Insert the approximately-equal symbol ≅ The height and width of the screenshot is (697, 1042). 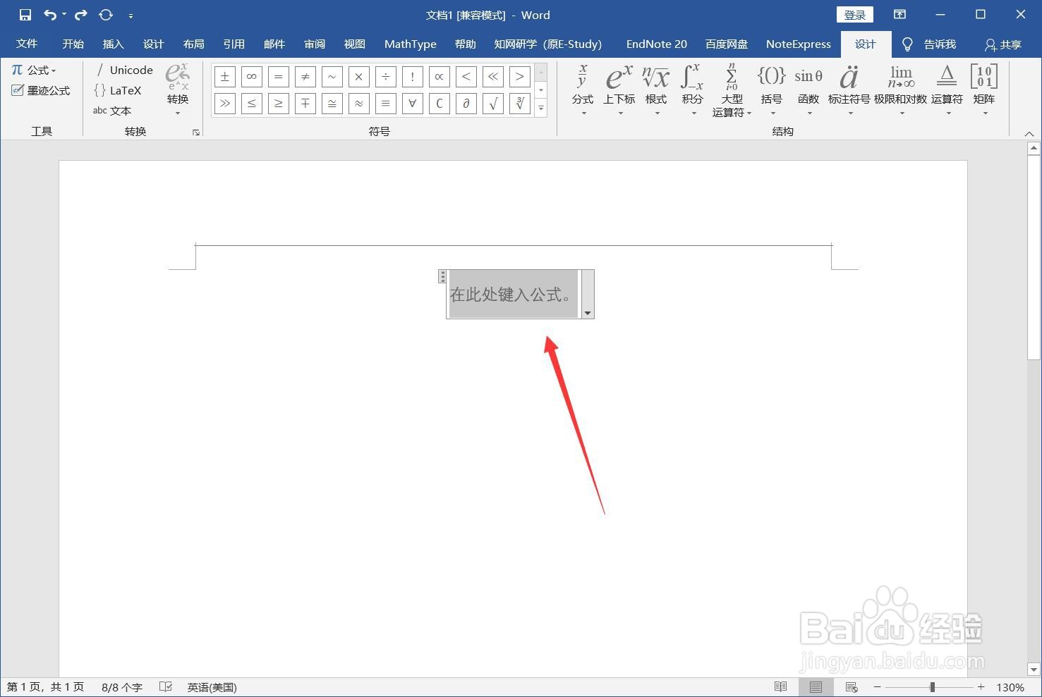(x=332, y=104)
